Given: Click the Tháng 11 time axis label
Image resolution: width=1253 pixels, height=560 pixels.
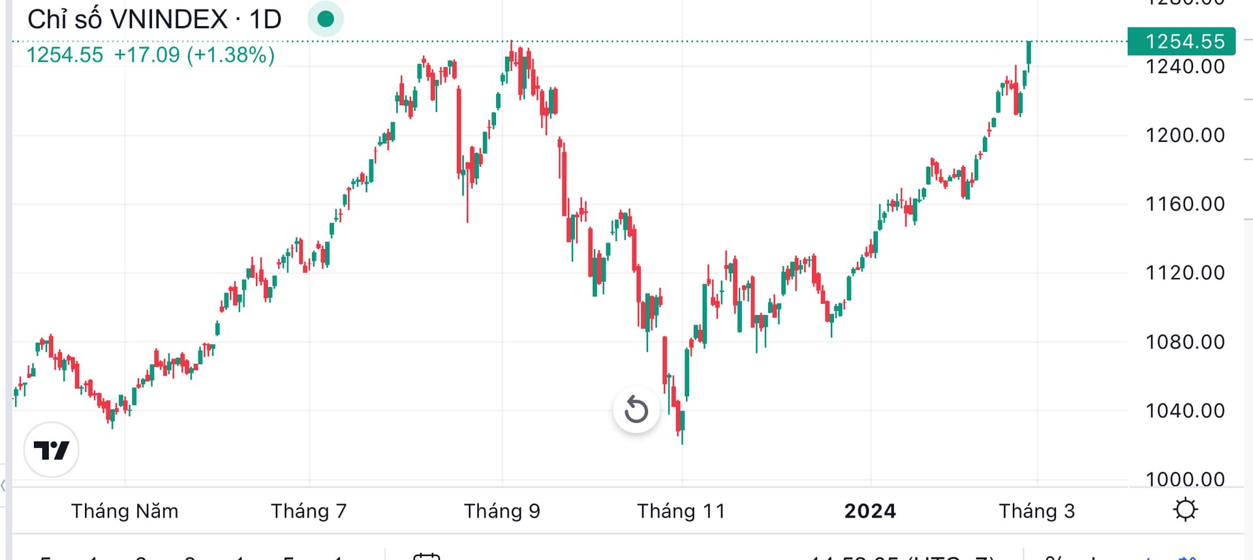Looking at the screenshot, I should click(x=681, y=511).
